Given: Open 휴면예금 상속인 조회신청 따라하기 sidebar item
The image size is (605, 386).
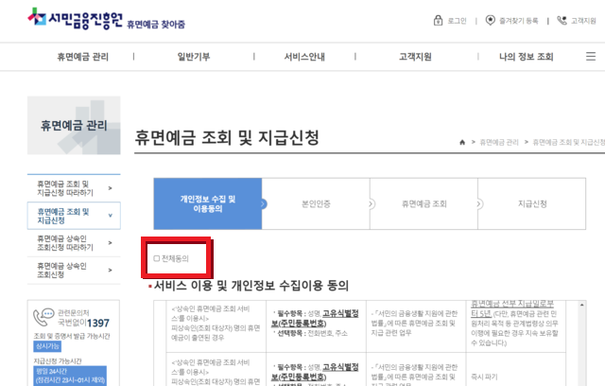Looking at the screenshot, I should (74, 243).
